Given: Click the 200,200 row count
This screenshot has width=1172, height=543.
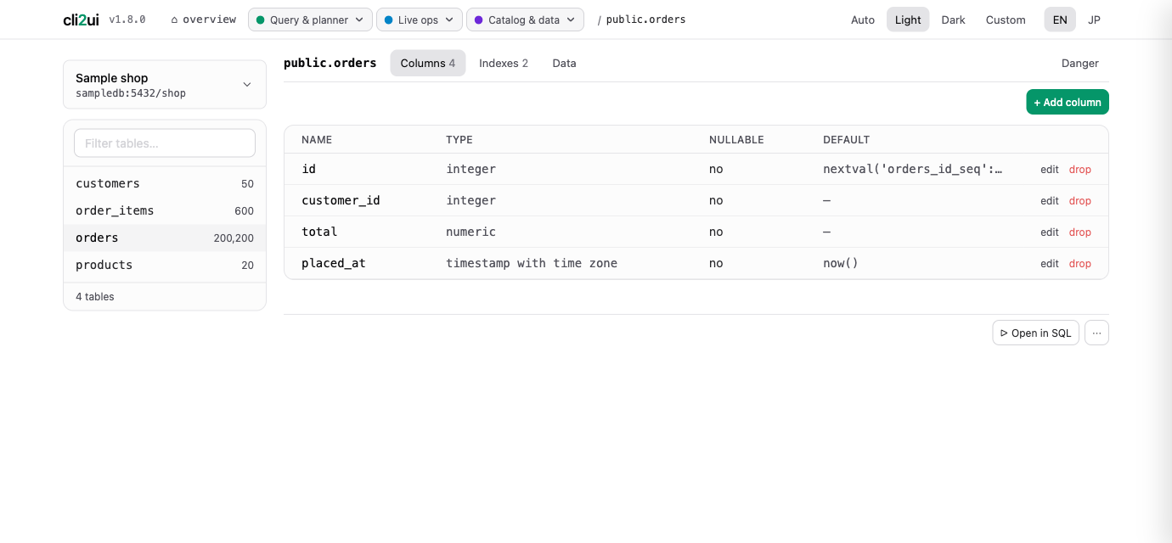Looking at the screenshot, I should click(x=234, y=238).
